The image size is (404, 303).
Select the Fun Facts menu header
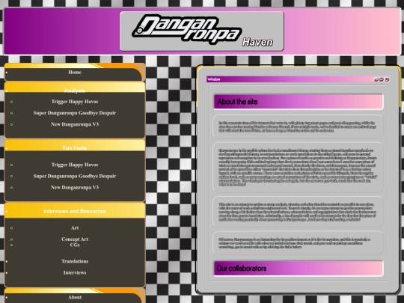click(x=75, y=148)
